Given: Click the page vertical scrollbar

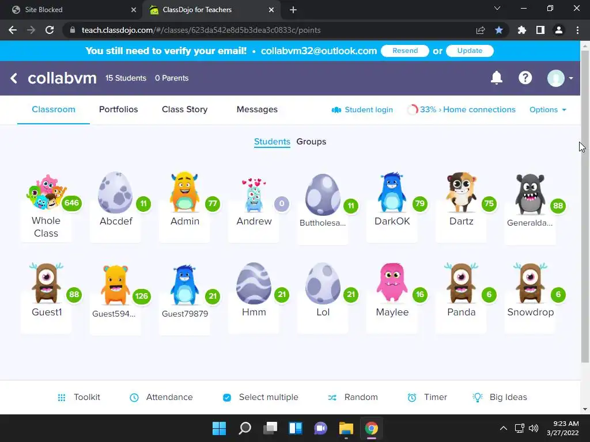Looking at the screenshot, I should pos(585,207).
